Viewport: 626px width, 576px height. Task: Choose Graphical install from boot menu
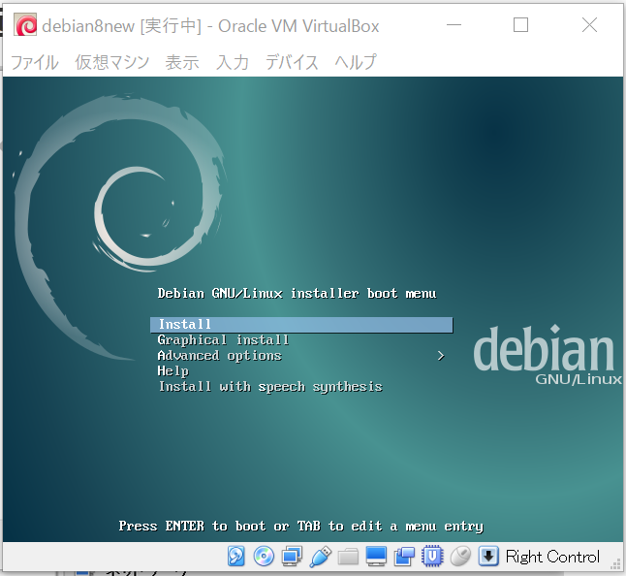click(223, 340)
